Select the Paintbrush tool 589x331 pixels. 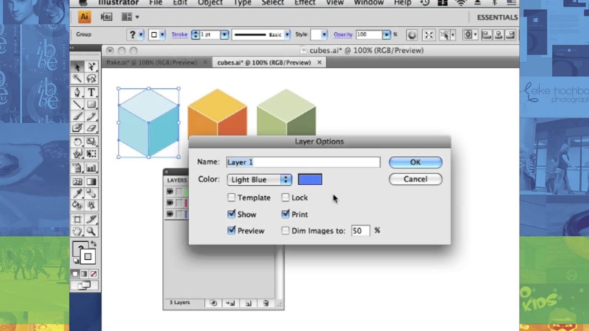77,117
